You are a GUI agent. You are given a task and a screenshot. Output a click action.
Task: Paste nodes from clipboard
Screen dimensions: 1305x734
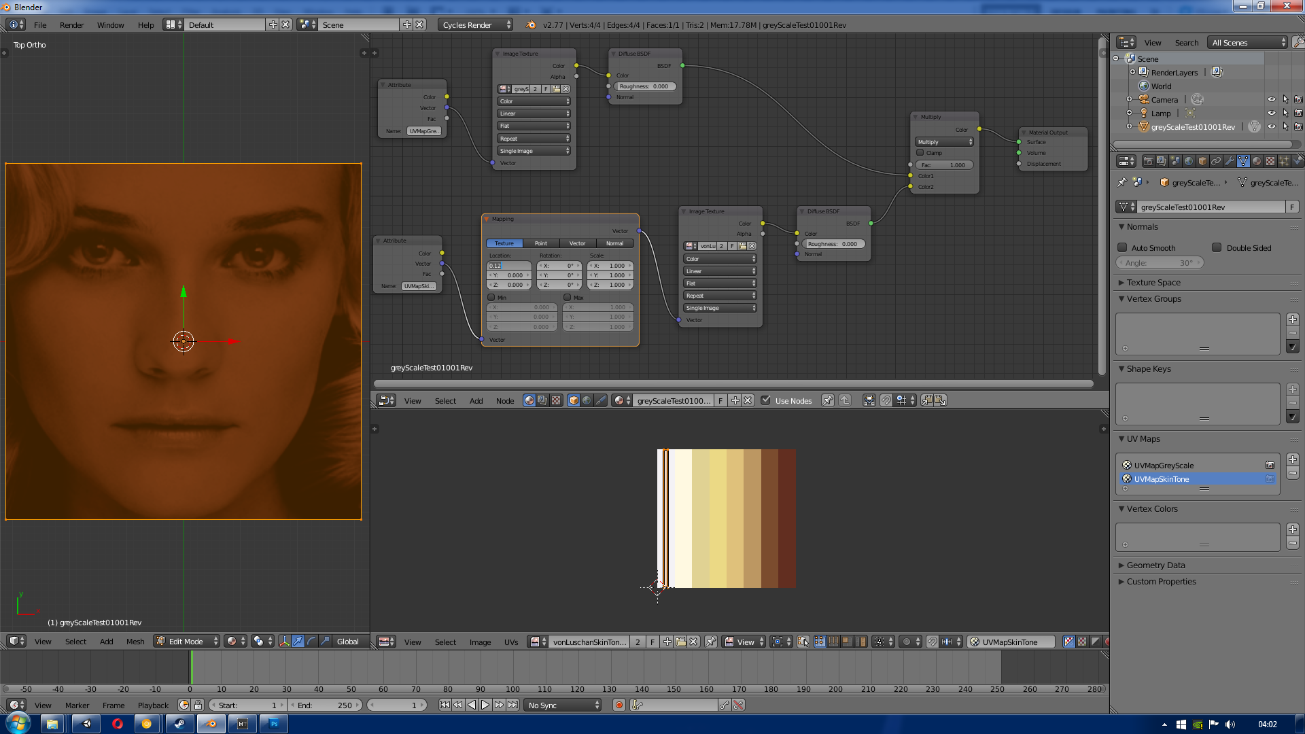941,400
